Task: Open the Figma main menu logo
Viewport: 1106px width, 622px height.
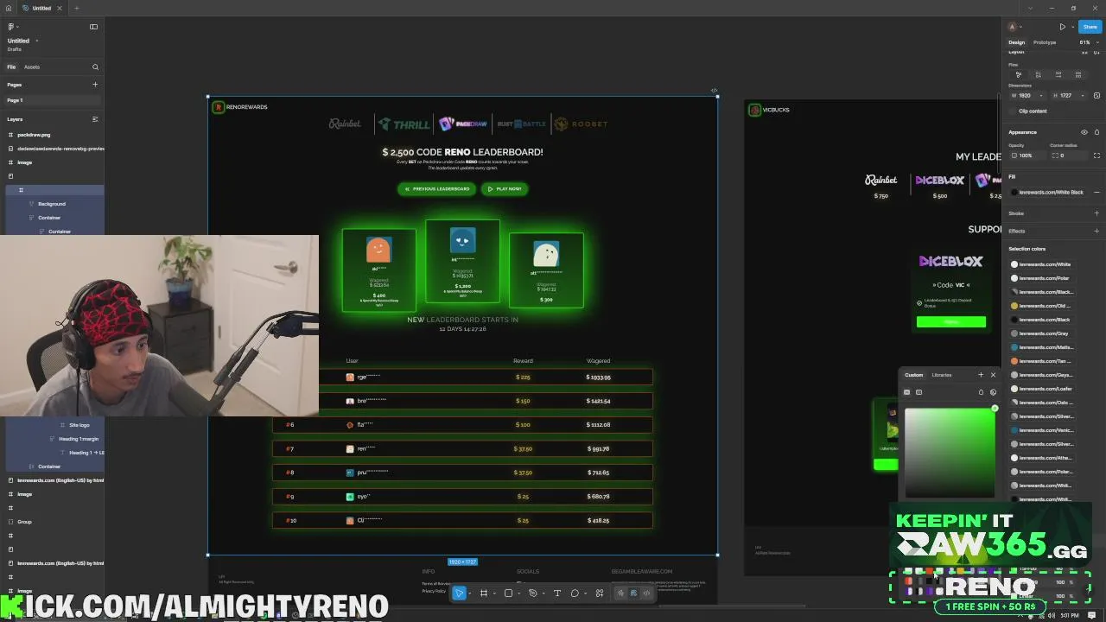Action: tap(11, 27)
